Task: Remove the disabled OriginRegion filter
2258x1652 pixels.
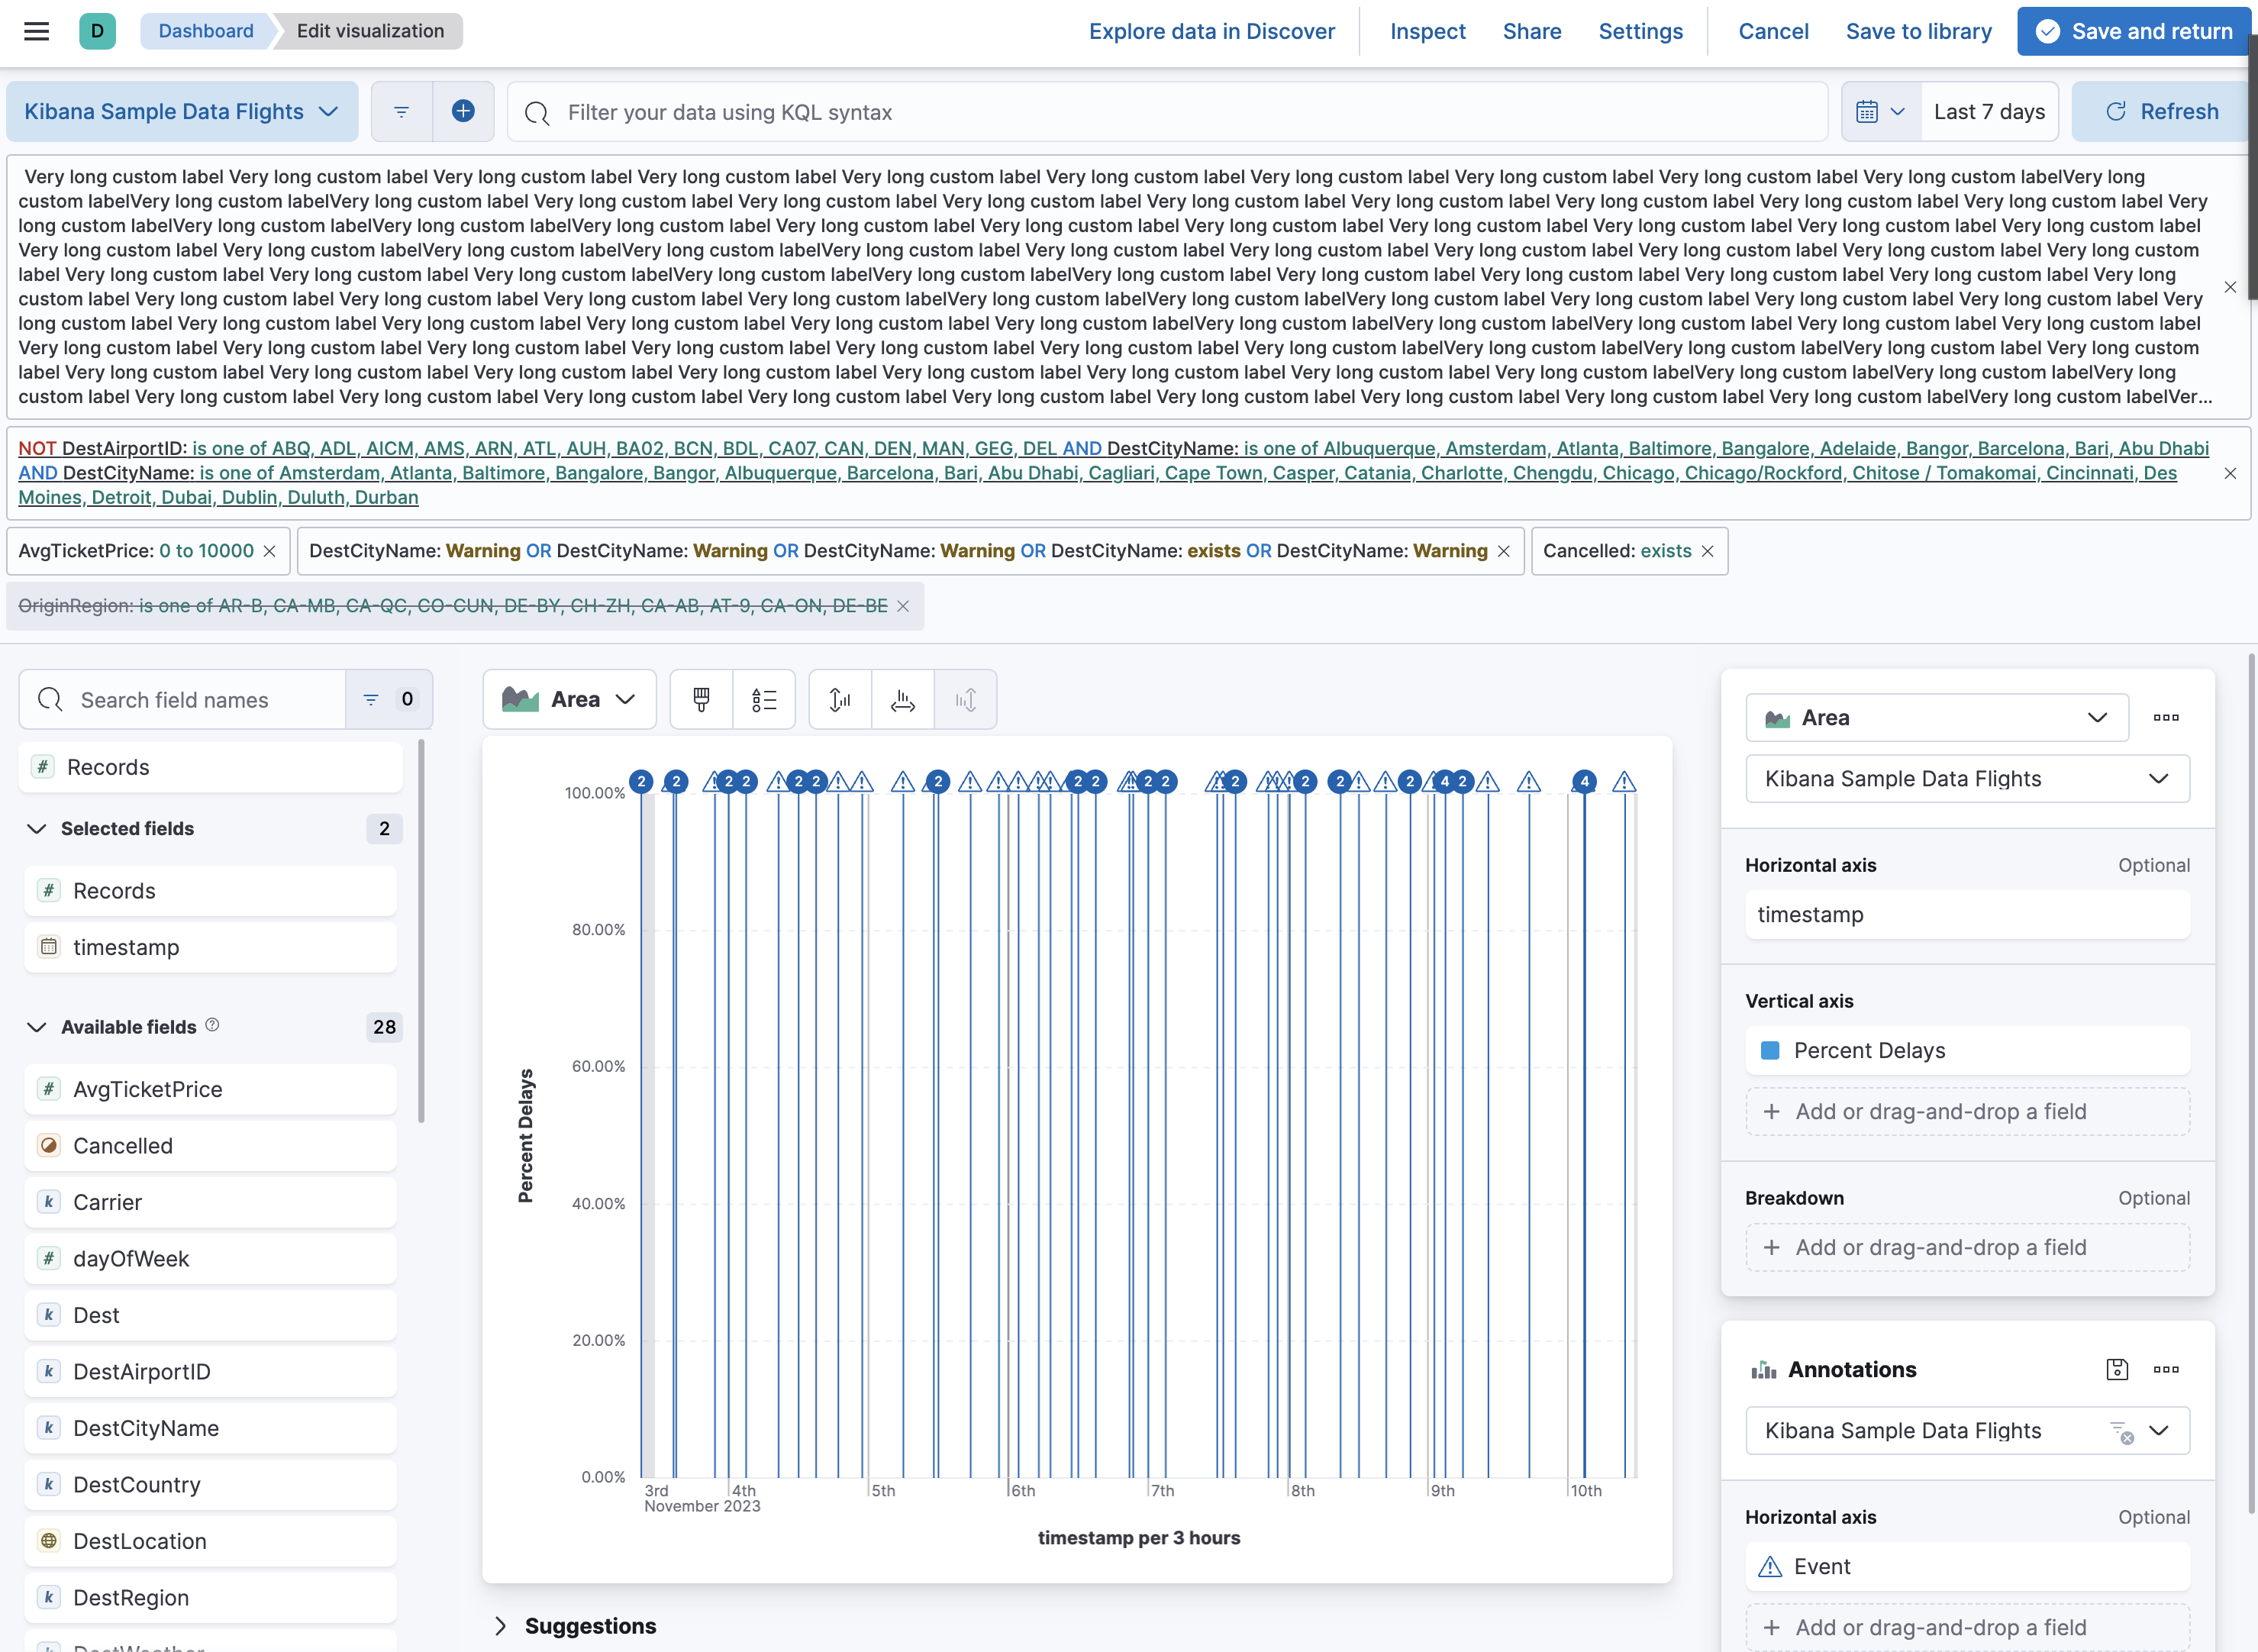Action: (x=903, y=606)
